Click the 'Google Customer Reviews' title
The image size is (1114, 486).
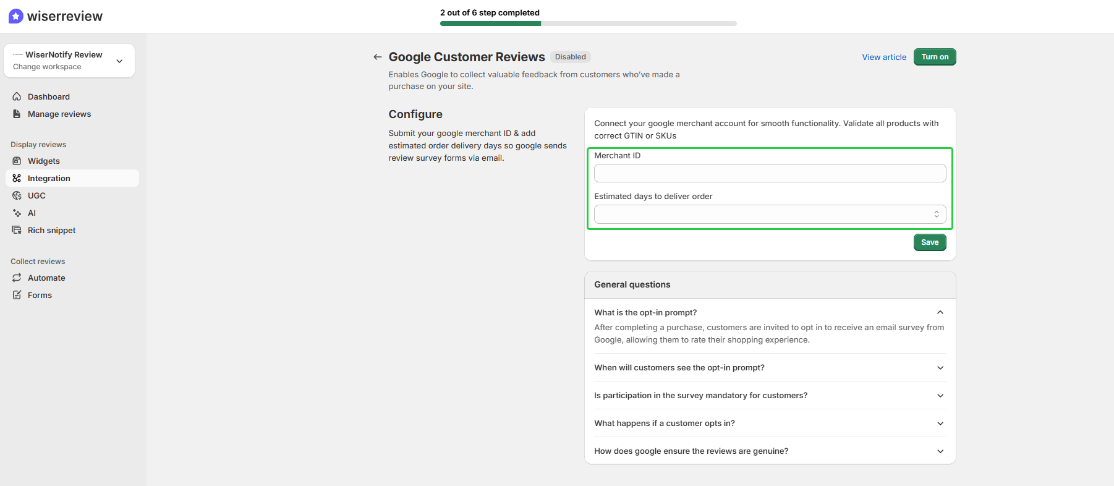[467, 57]
